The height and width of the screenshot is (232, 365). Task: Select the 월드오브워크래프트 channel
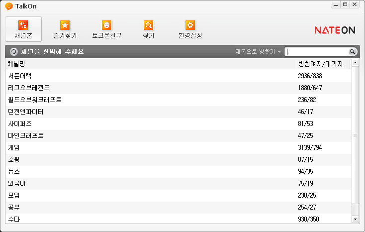179,100
